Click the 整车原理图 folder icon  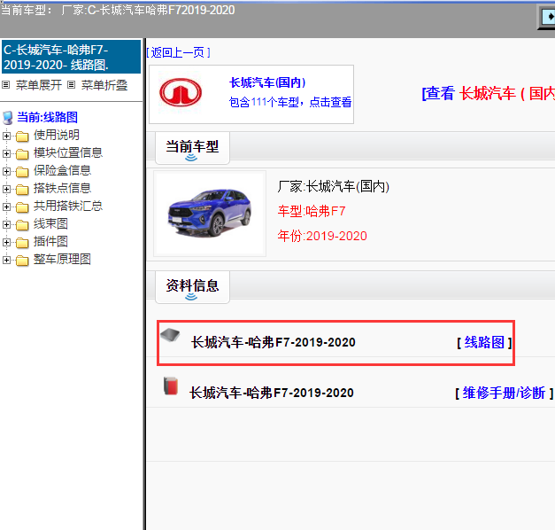(22, 261)
